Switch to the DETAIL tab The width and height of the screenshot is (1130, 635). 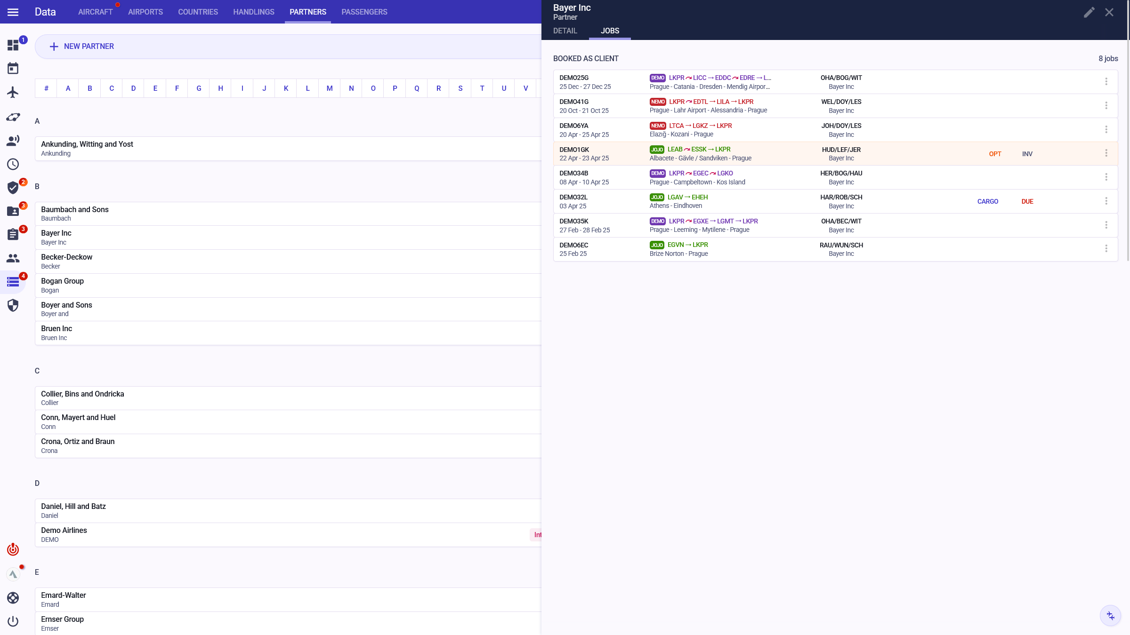(x=565, y=31)
